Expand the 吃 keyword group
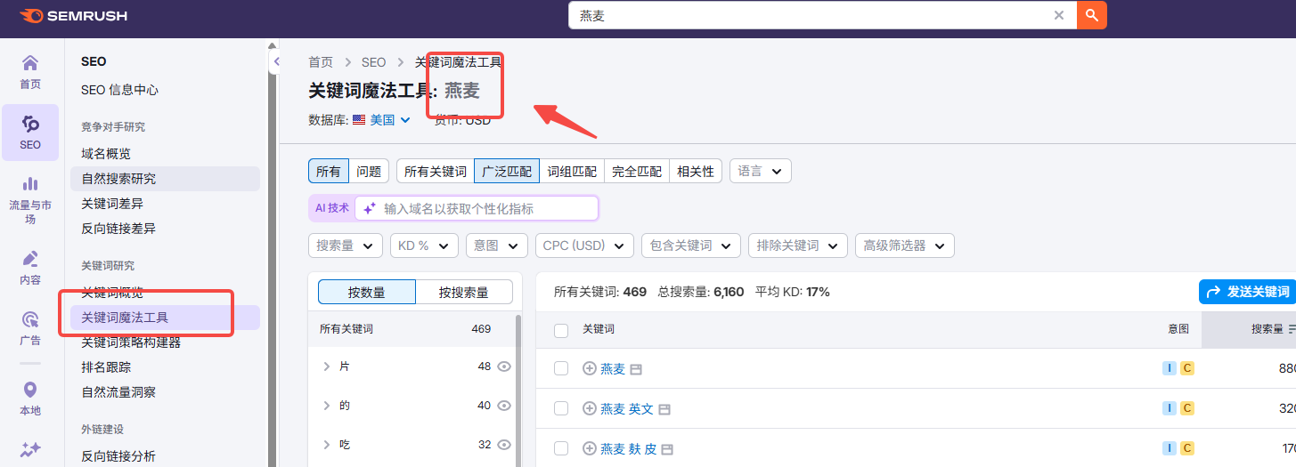The height and width of the screenshot is (467, 1296). coord(327,445)
